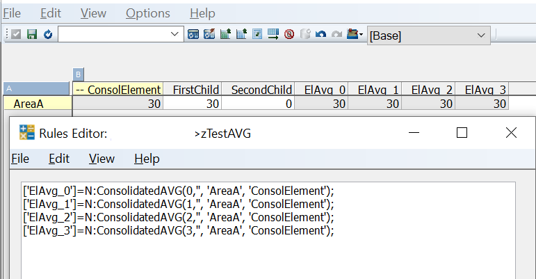Undo the last change with the blue undo arrow
Image resolution: width=536 pixels, height=279 pixels.
320,34
